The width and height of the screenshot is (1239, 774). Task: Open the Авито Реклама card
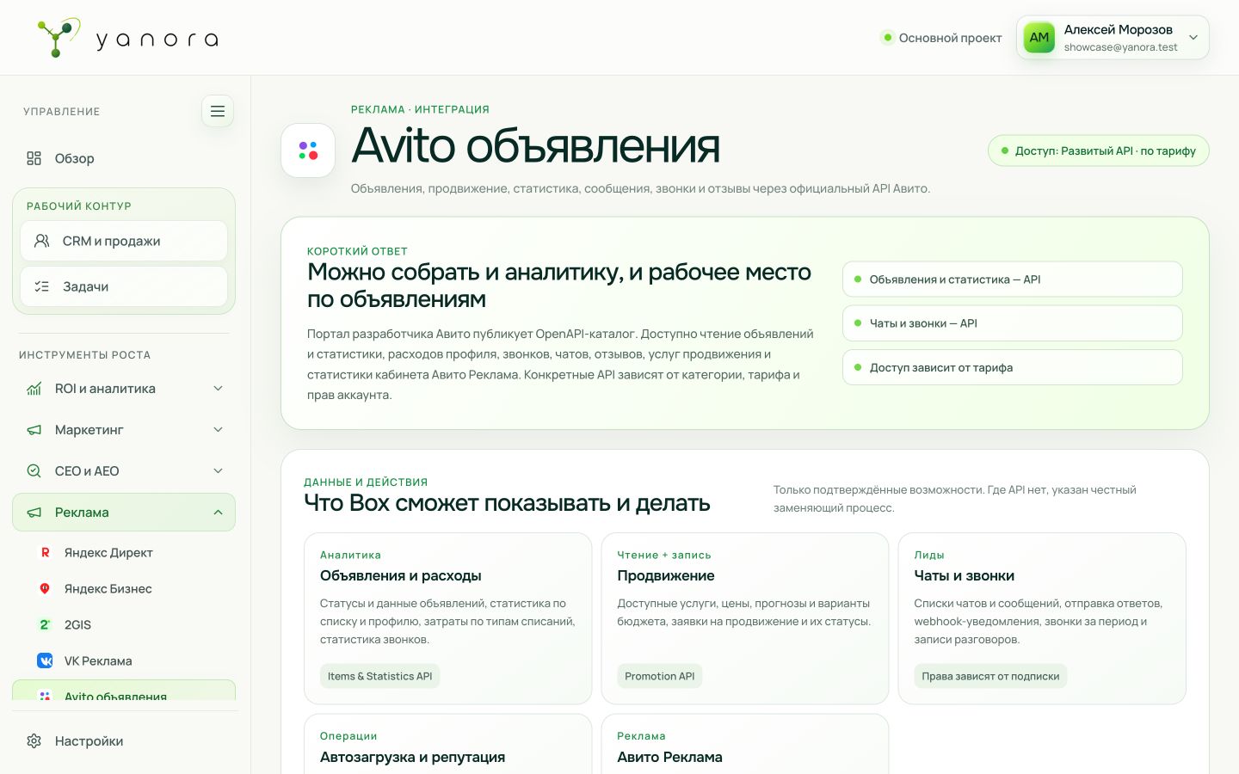745,745
